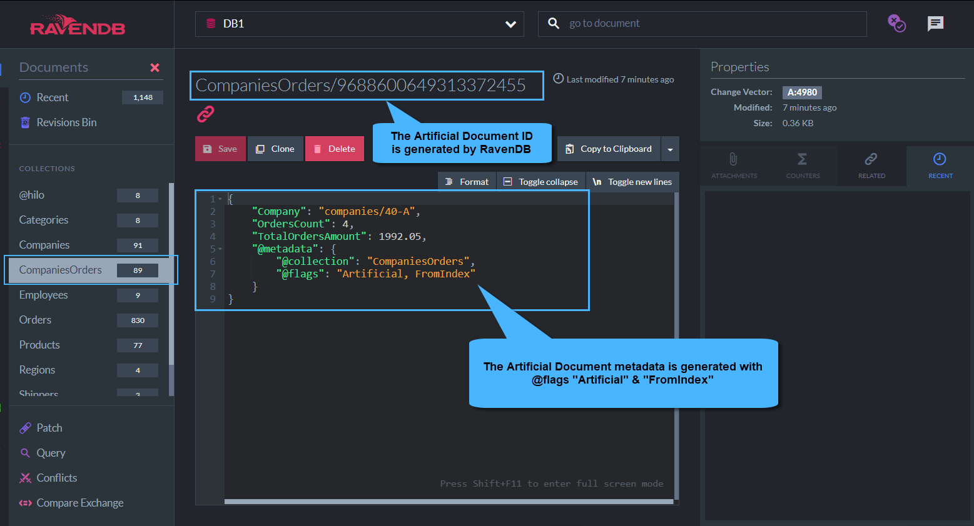Image resolution: width=974 pixels, height=526 pixels.
Task: Close the Documents side panel
Action: [x=155, y=67]
